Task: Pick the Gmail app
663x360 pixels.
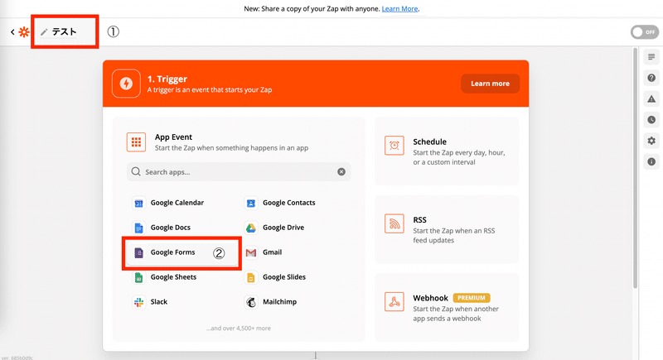Action: click(x=264, y=252)
